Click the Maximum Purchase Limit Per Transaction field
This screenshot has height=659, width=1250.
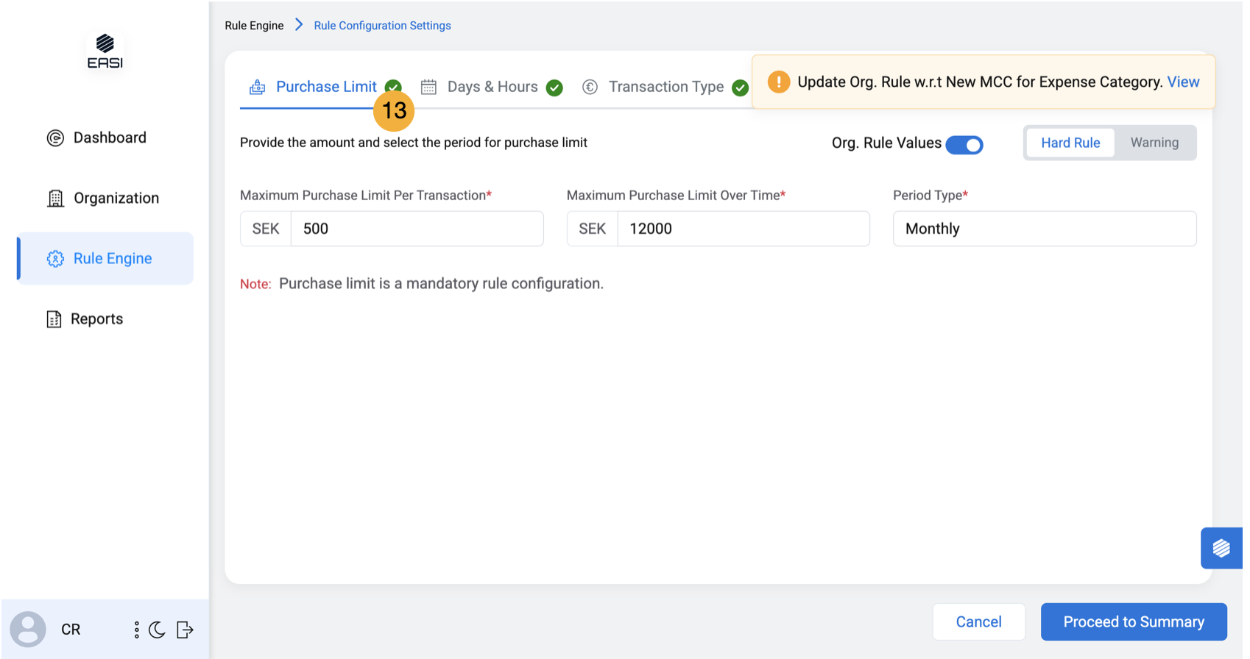pos(417,229)
